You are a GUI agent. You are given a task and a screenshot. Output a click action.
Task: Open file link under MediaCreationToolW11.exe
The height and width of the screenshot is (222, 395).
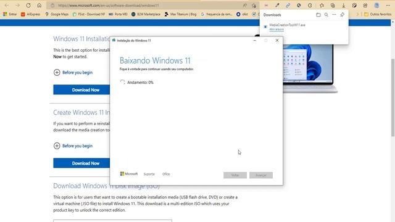276,30
